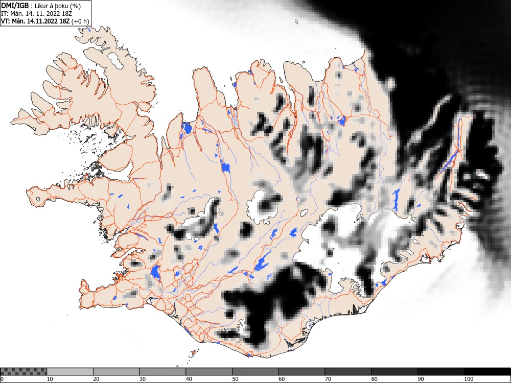Pick the 20–30 legend swatch
Viewport: 511px width, 383px height.
pyautogui.click(x=117, y=372)
